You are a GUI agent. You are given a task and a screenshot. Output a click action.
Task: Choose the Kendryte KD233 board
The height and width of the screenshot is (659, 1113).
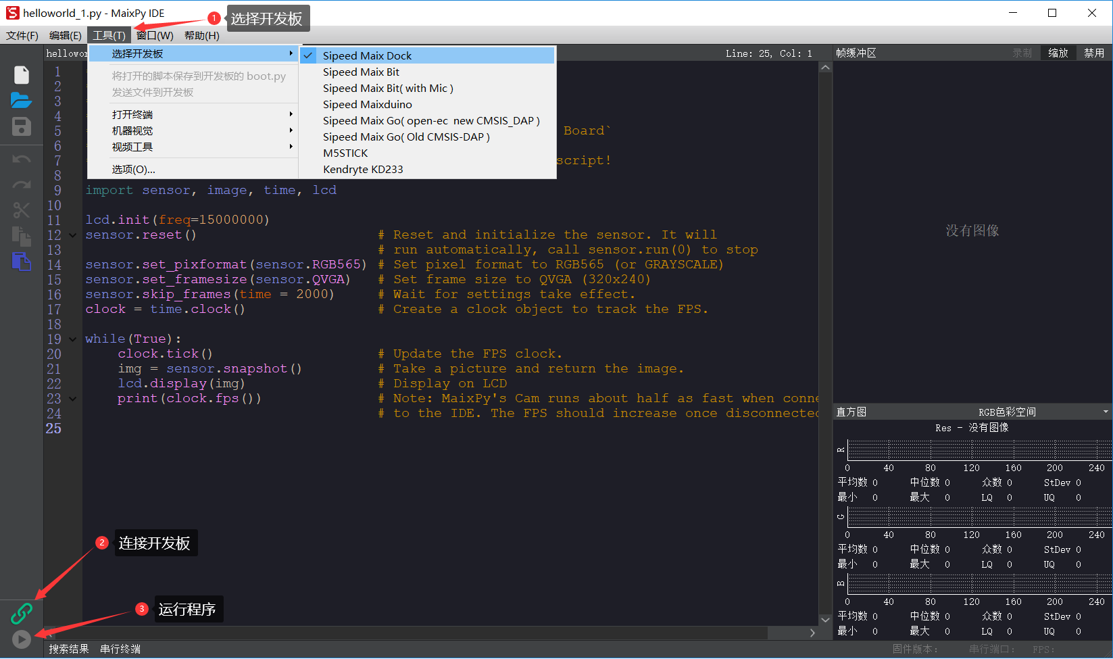pos(428,169)
